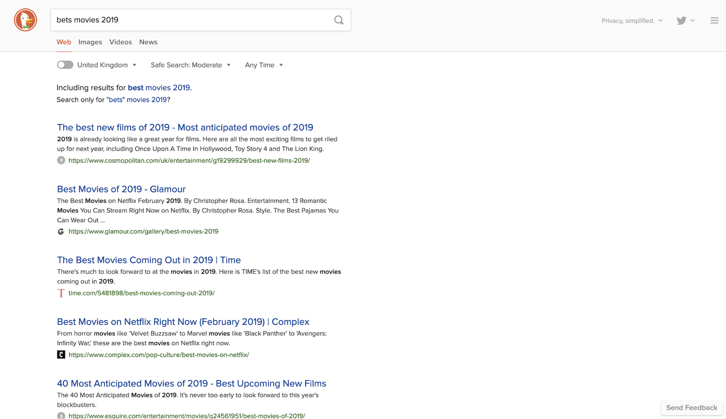Click the magnifying glass search icon
726x419 pixels.
(339, 20)
